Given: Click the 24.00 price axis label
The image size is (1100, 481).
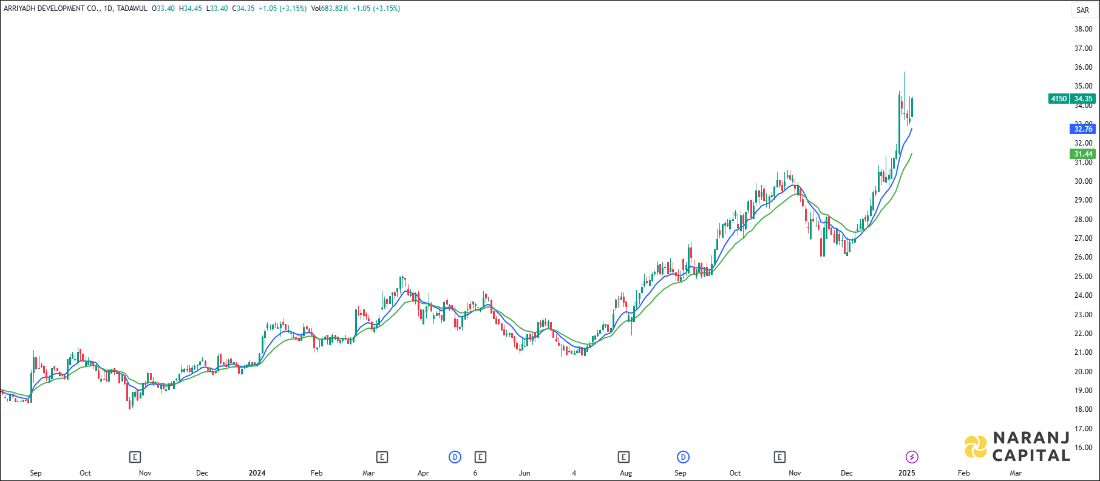Looking at the screenshot, I should tap(1084, 295).
